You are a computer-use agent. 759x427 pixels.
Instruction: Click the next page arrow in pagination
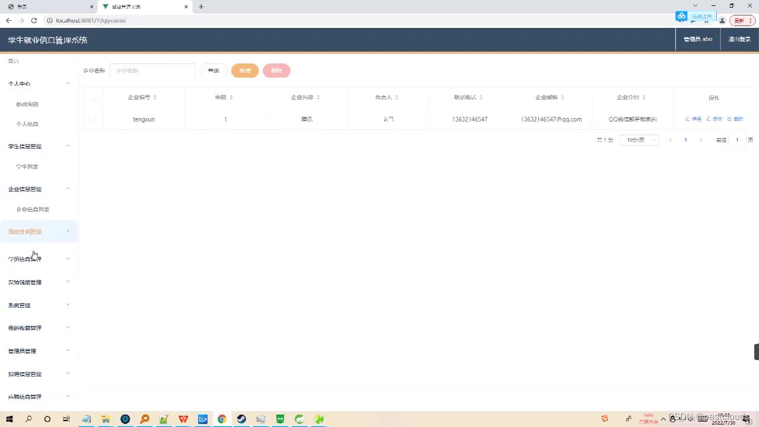701,139
